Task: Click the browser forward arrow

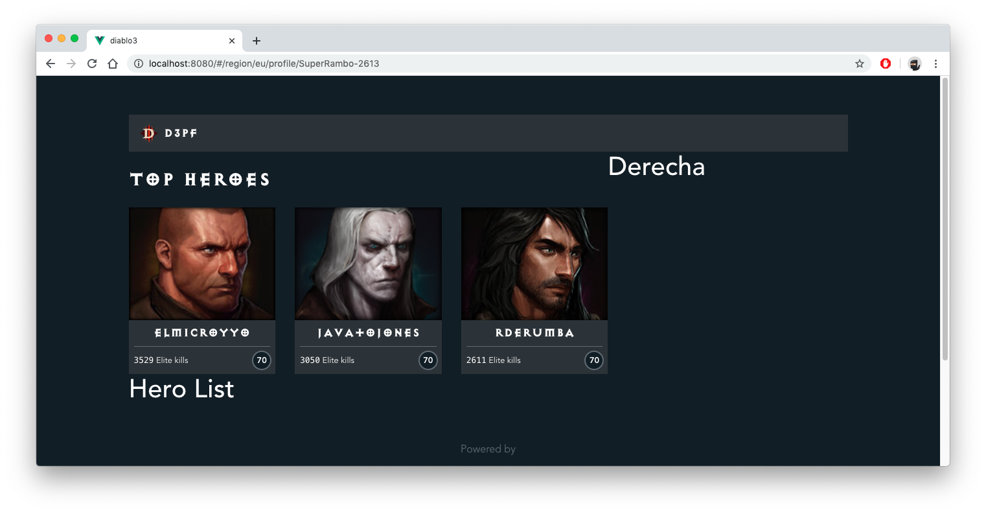Action: 71,64
